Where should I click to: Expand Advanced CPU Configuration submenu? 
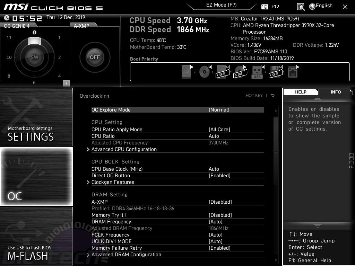[124, 149]
